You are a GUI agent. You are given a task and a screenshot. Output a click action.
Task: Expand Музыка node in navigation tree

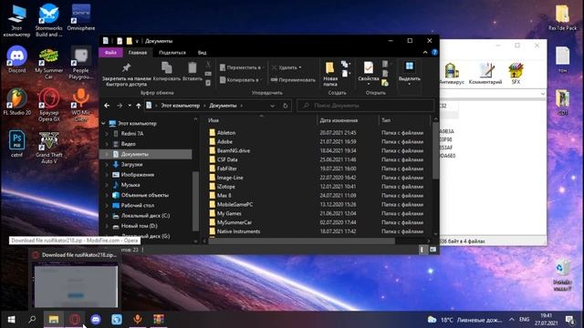coord(107,185)
